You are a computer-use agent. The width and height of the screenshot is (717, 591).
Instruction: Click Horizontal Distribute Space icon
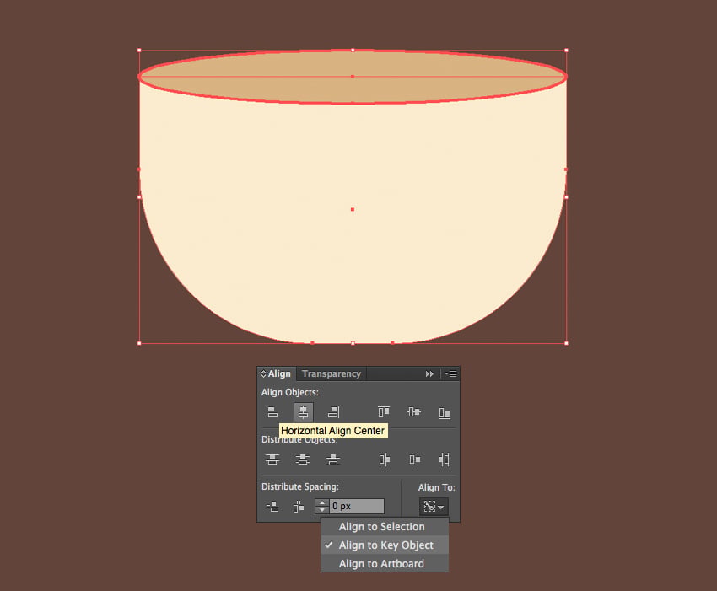(298, 507)
